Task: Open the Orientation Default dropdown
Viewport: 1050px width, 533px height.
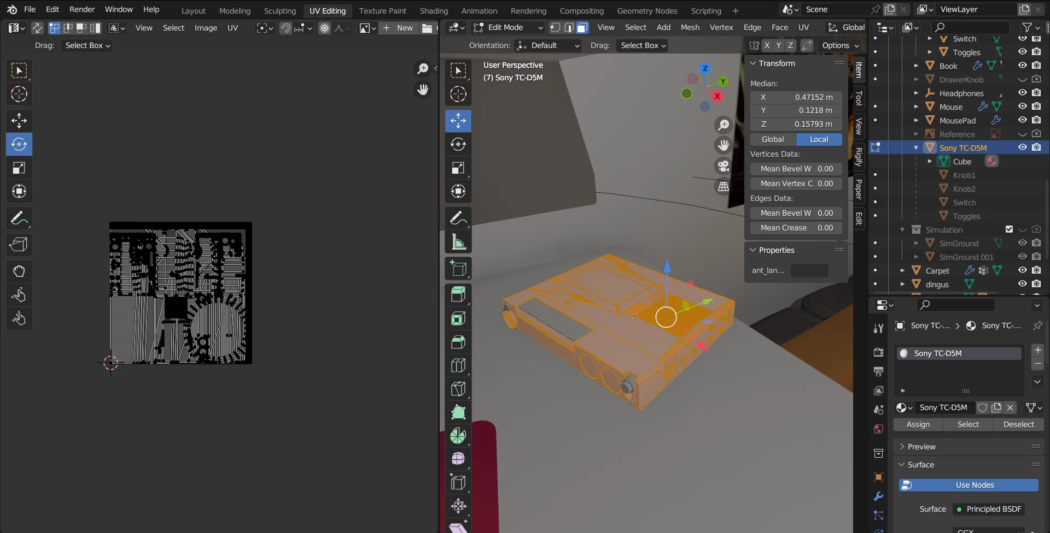Action: (548, 46)
